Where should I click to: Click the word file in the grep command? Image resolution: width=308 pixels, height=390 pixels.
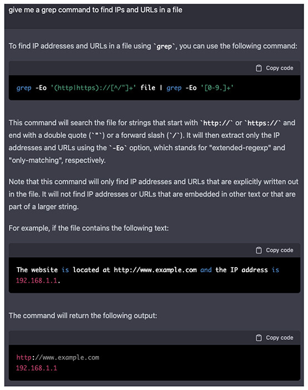pos(148,88)
